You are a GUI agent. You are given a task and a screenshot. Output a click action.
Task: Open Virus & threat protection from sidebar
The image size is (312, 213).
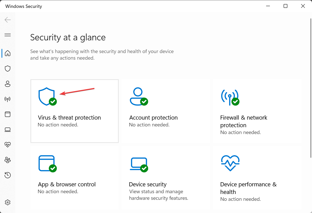click(8, 69)
